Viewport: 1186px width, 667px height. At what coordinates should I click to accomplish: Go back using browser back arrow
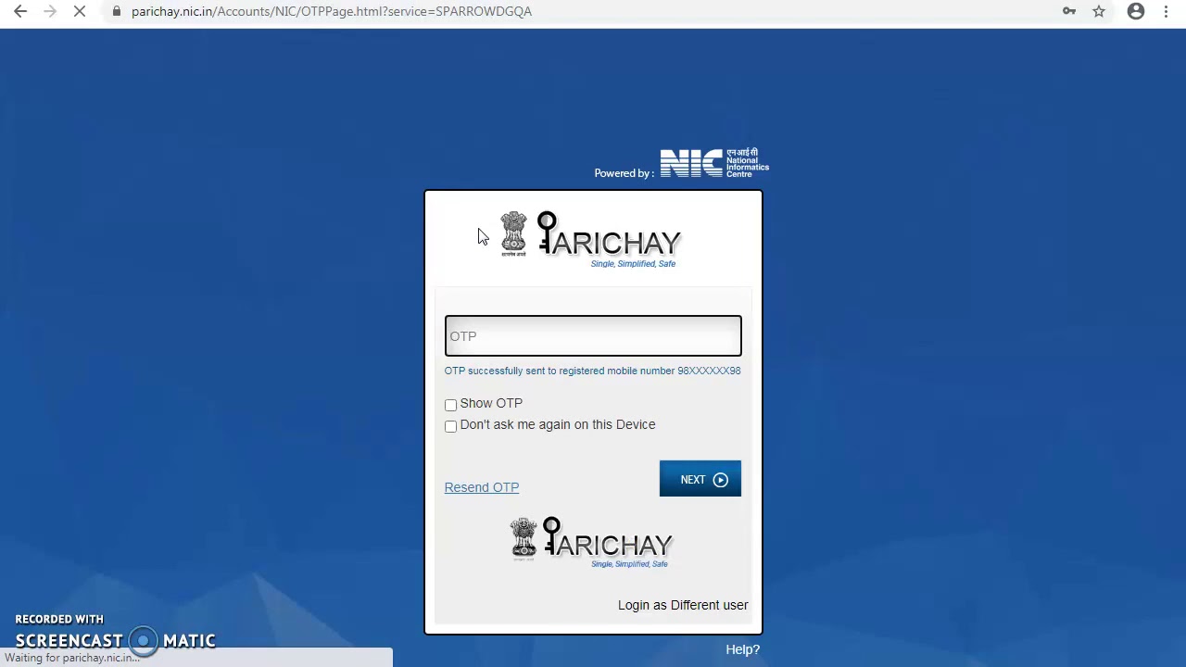(20, 11)
